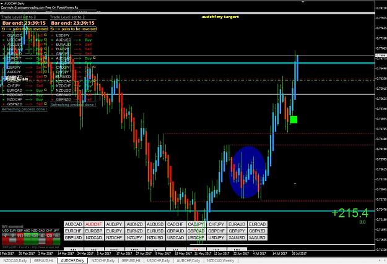Click the reversal icon beside AUDCAD Buy

[94, 58]
